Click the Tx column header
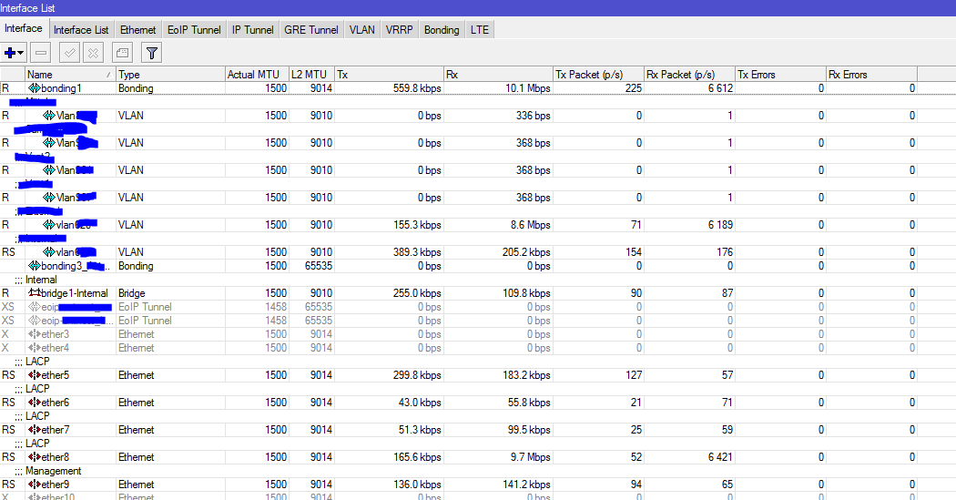This screenshot has width=956, height=500. (390, 75)
